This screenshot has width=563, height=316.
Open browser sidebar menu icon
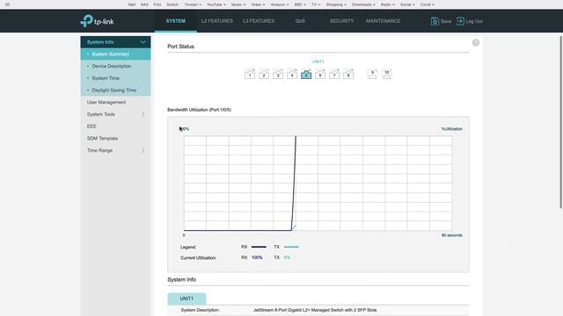[x=7, y=4]
